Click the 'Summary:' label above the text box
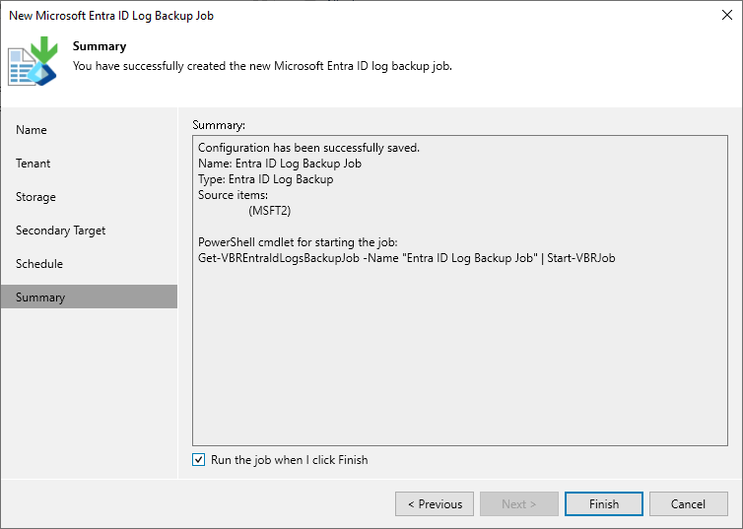The image size is (743, 529). coord(219,125)
